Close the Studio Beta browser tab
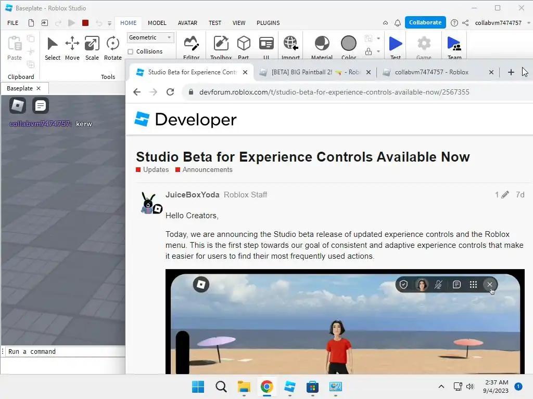The height and width of the screenshot is (399, 533). [245, 72]
